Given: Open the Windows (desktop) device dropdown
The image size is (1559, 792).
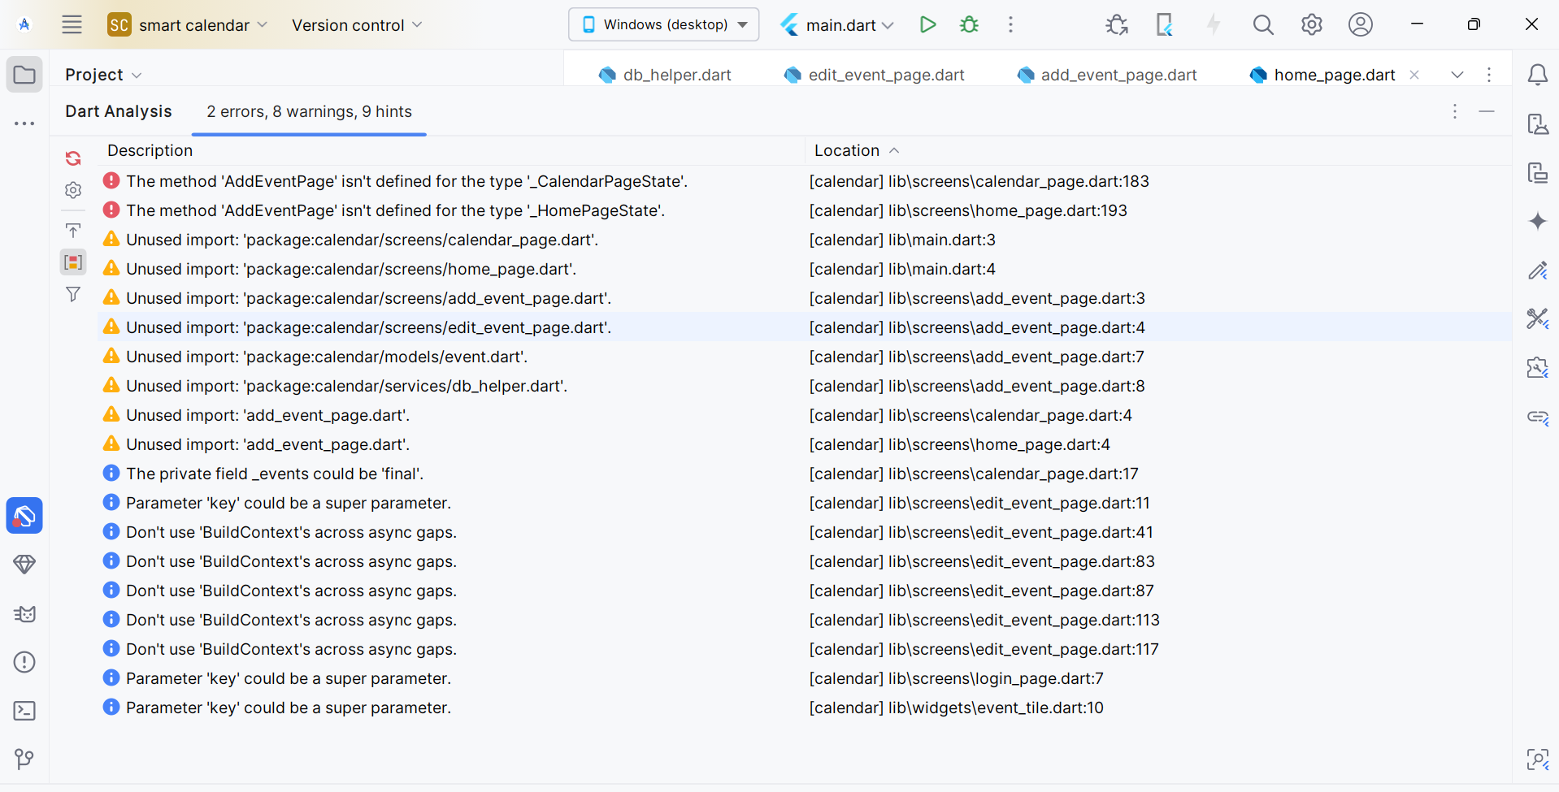Looking at the screenshot, I should 663,24.
